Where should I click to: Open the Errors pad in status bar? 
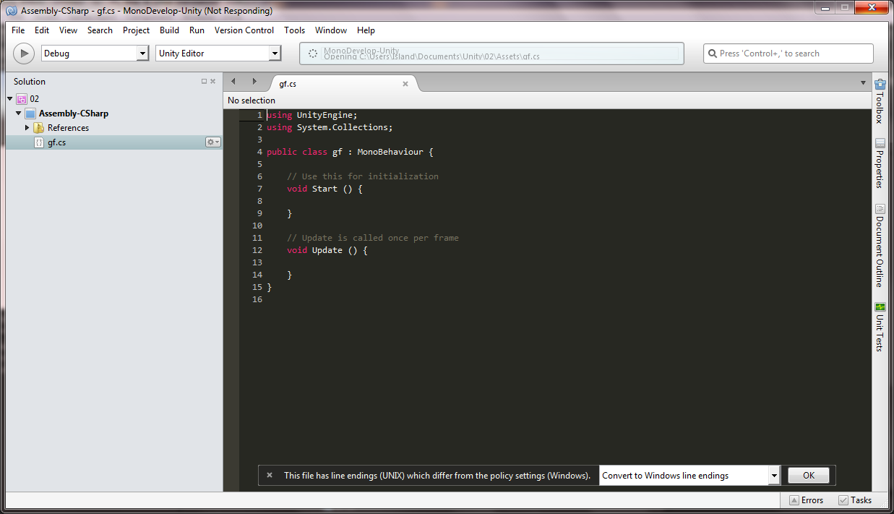tap(806, 500)
